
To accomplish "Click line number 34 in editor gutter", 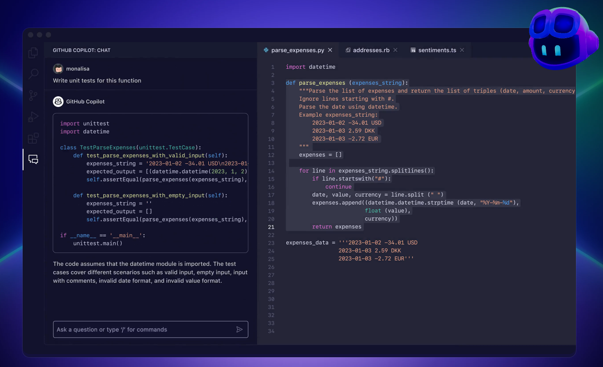I will (271, 331).
